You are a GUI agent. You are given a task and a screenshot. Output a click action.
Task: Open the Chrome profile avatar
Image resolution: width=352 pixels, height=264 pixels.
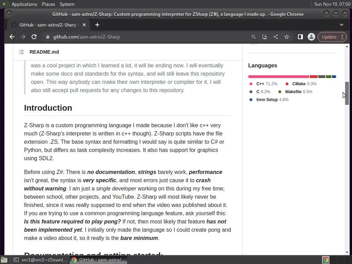[311, 37]
